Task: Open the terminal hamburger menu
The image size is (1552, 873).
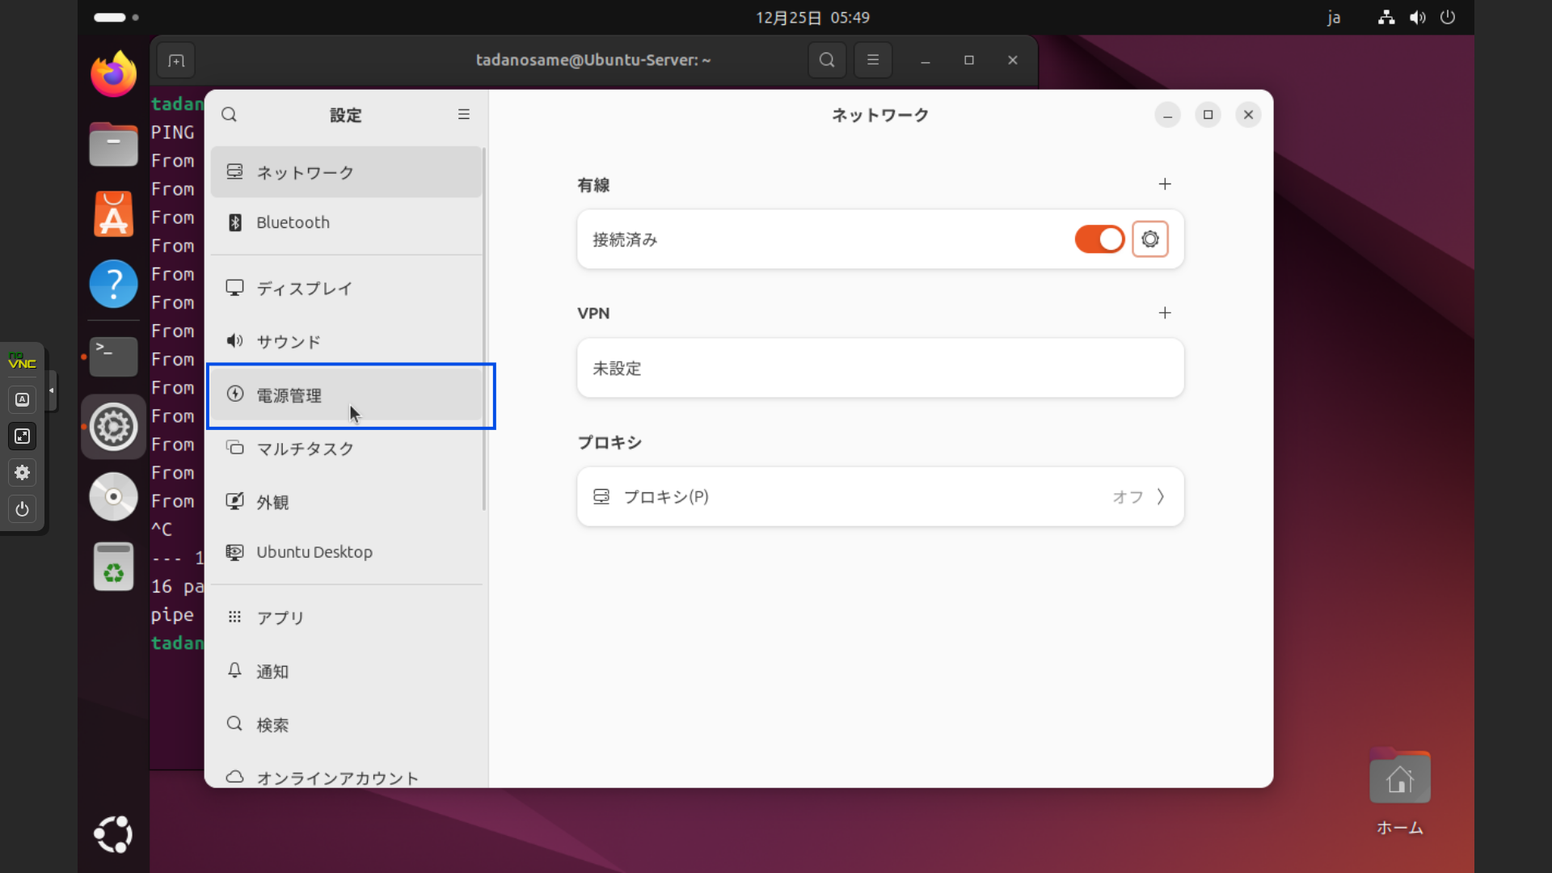Action: pyautogui.click(x=872, y=61)
